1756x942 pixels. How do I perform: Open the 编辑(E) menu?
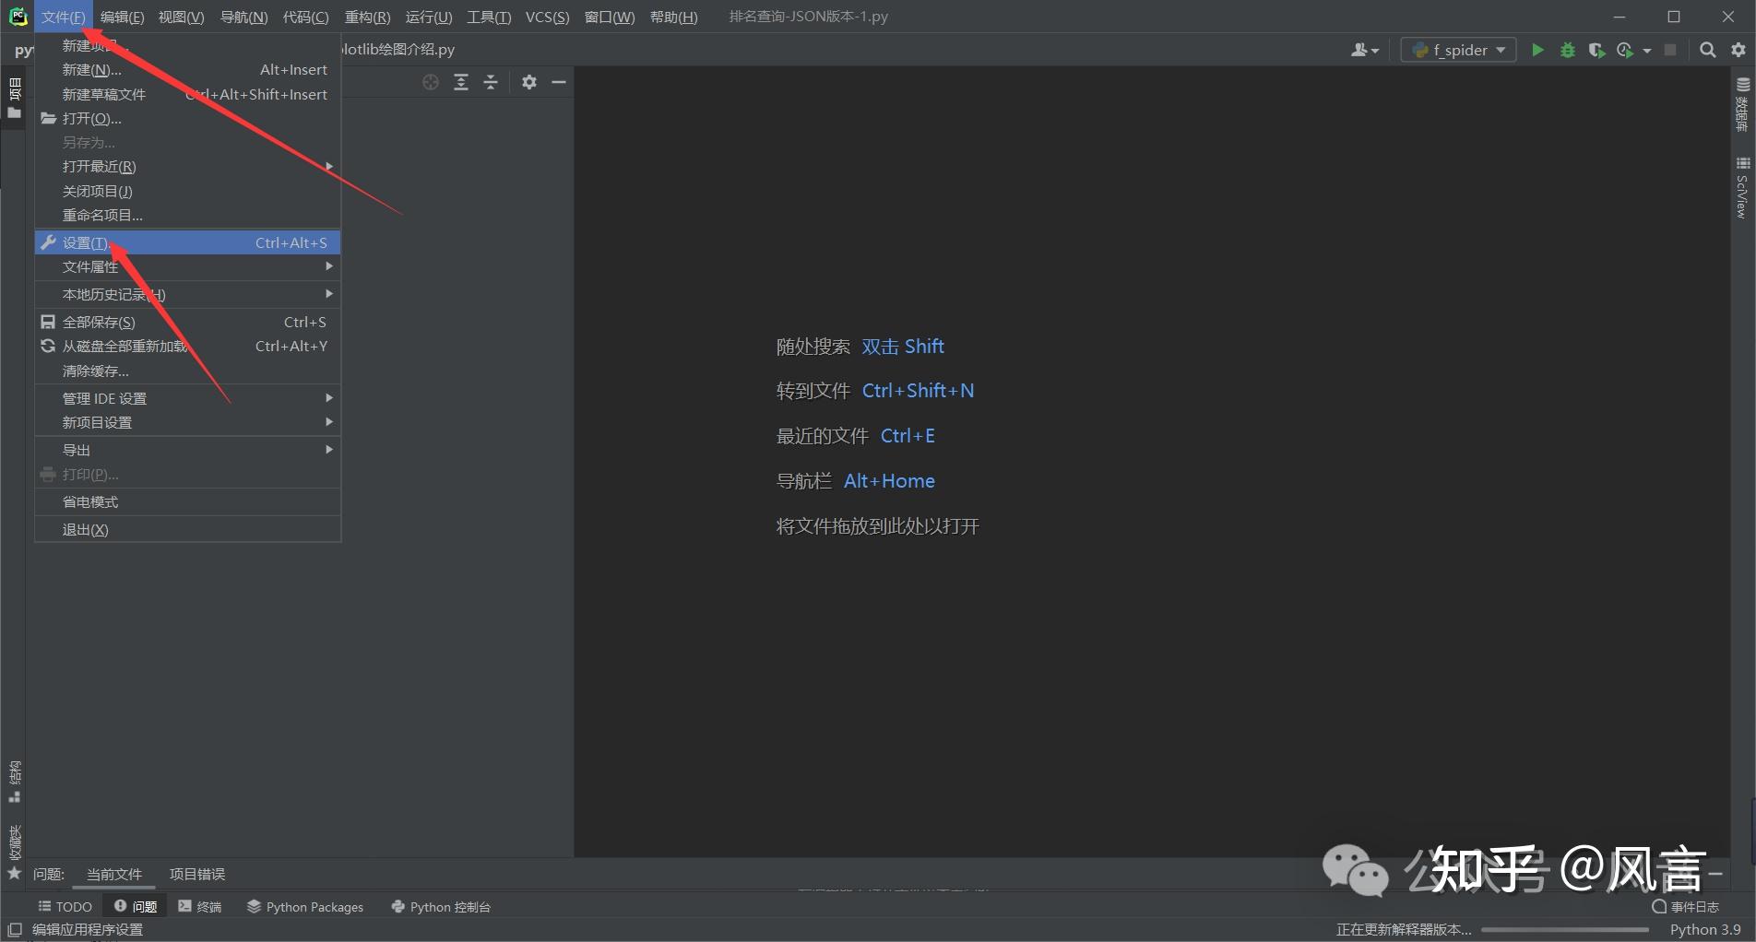coord(122,17)
